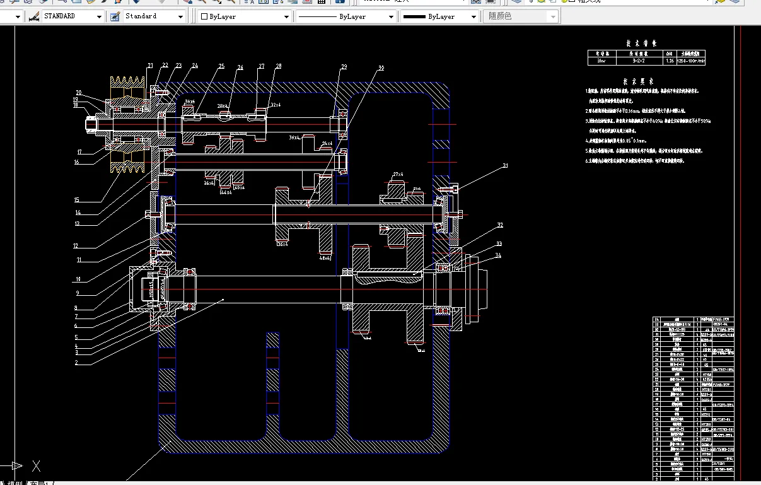Image resolution: width=761 pixels, height=485 pixels.
Task: Click the table style icon beside Standard
Action: click(x=115, y=16)
